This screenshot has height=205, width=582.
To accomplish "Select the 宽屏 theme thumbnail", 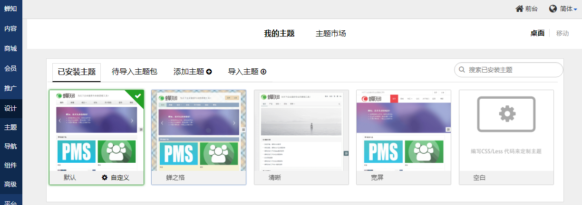I will click(404, 130).
